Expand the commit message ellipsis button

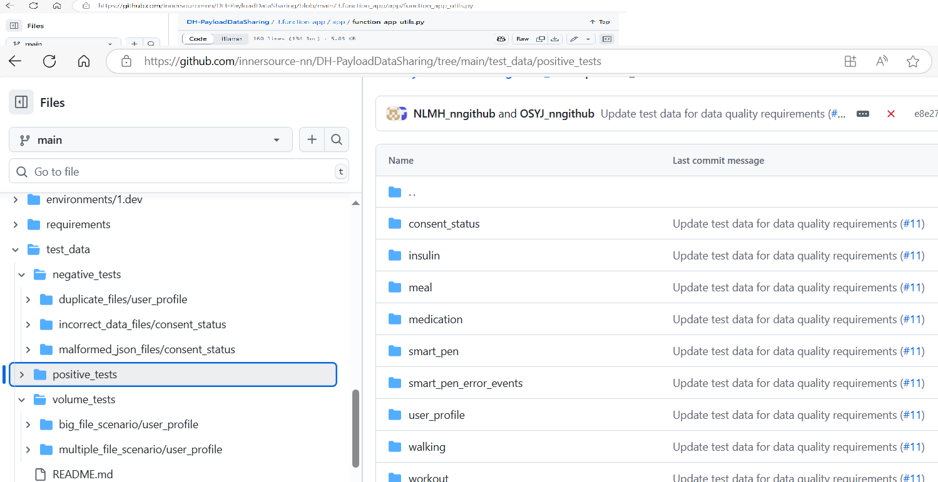[x=863, y=114]
